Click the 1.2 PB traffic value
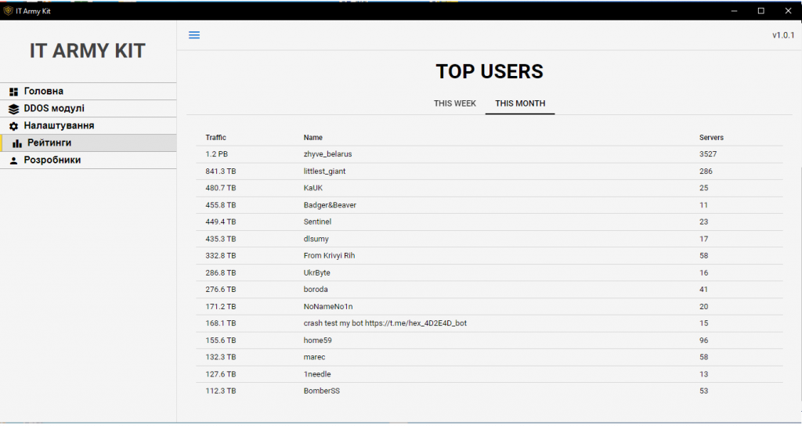 coord(217,154)
